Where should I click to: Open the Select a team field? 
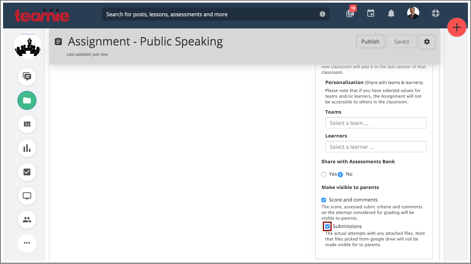point(376,123)
